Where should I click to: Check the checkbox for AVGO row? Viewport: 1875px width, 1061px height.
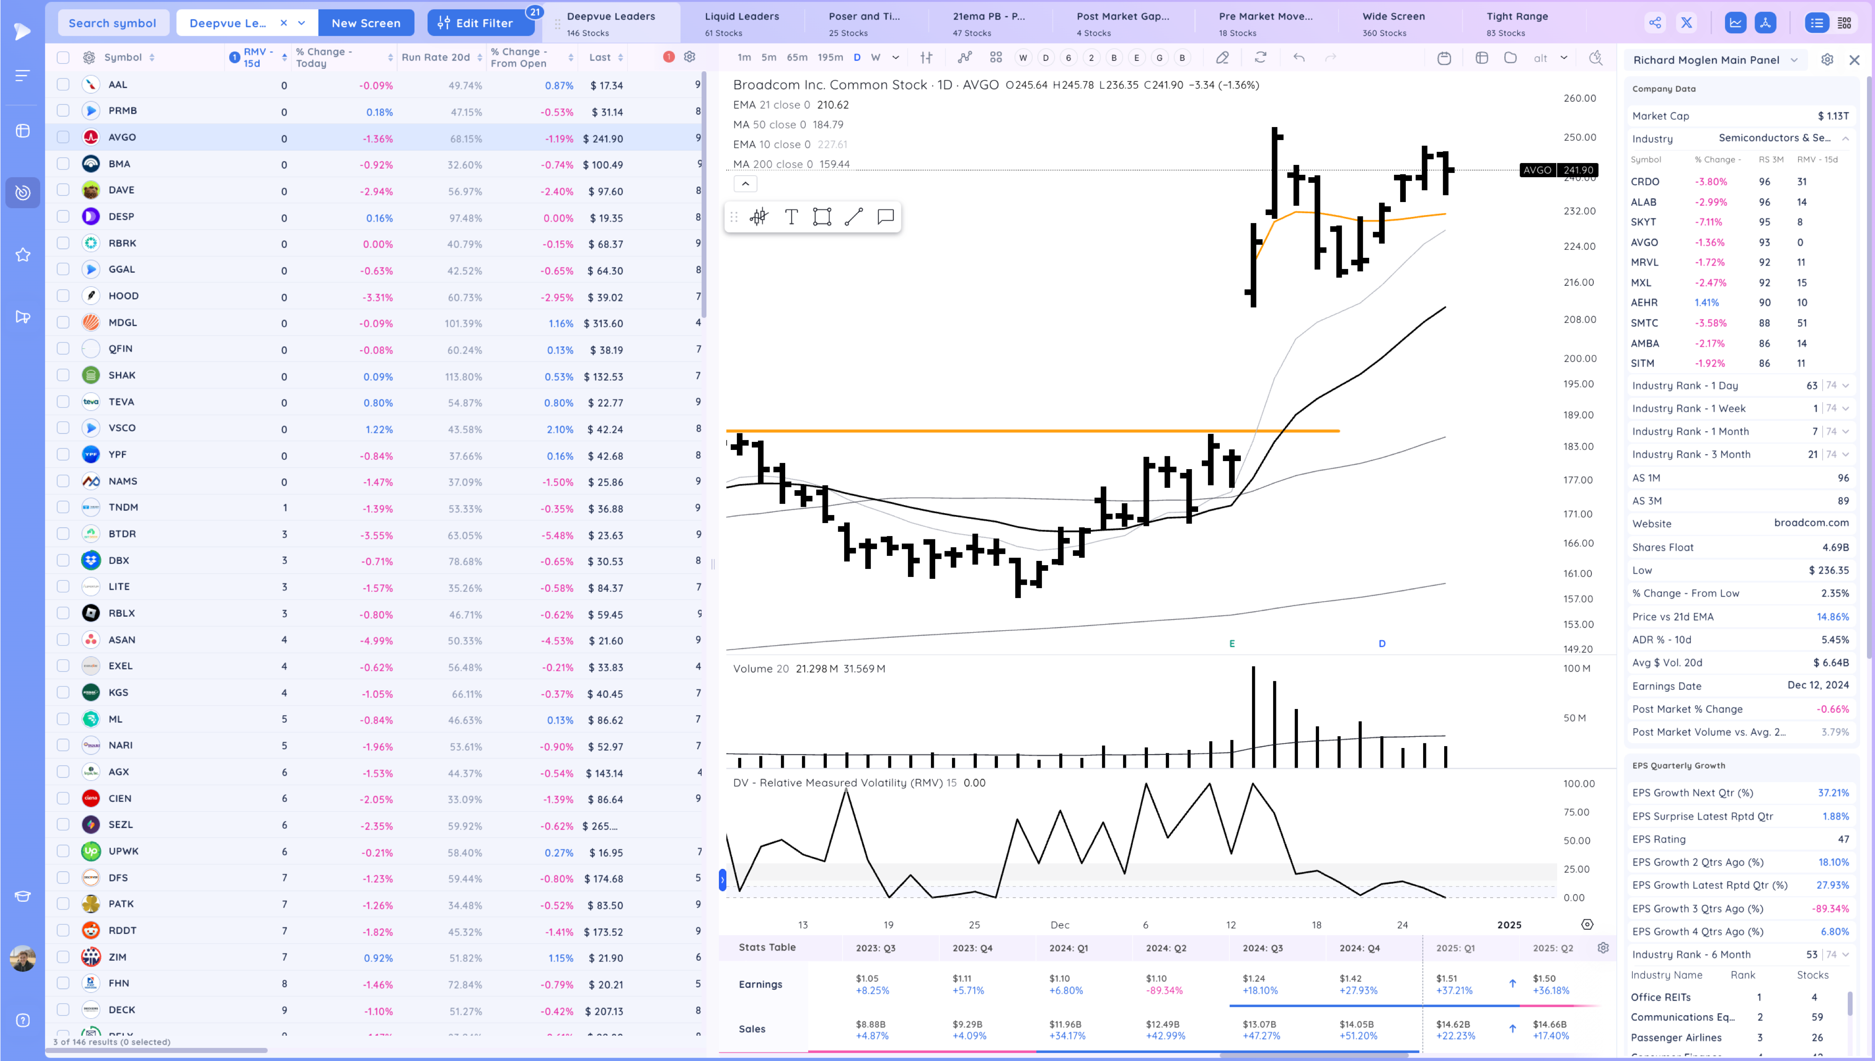click(63, 137)
